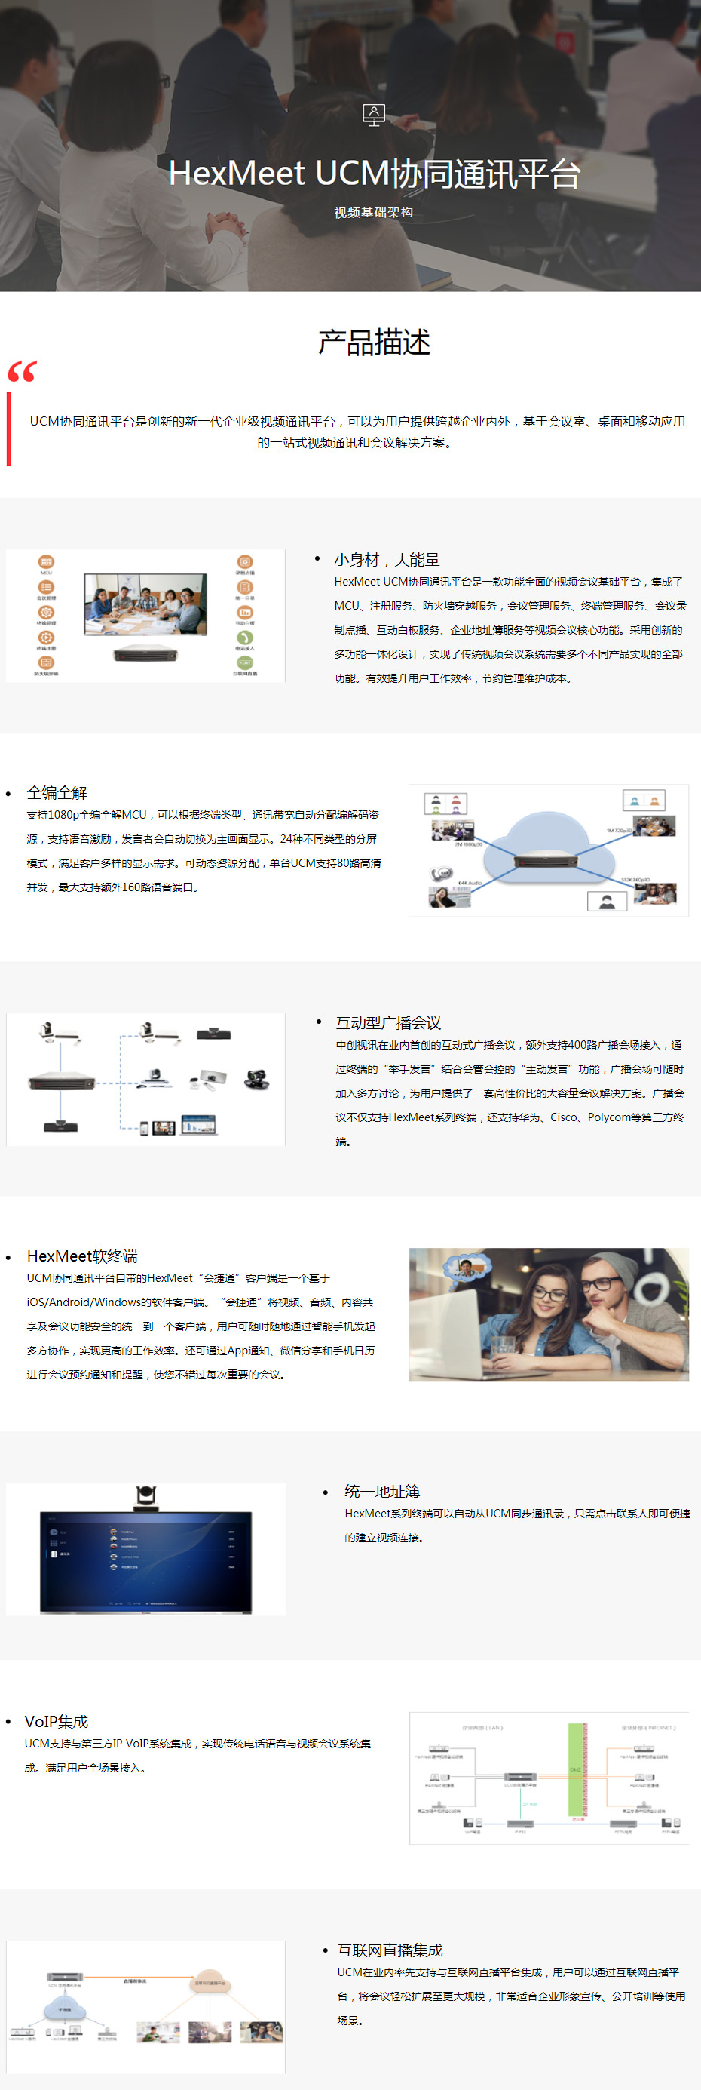Viewport: 701px width, 2090px height.
Task: Click the paragraph beginning HexMeet系列终端可以自动从UCM同步通讯录
Action: [517, 1526]
